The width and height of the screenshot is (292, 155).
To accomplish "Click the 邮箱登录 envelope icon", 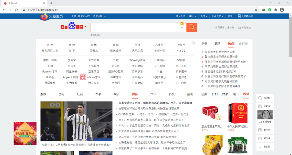I will tap(239, 28).
